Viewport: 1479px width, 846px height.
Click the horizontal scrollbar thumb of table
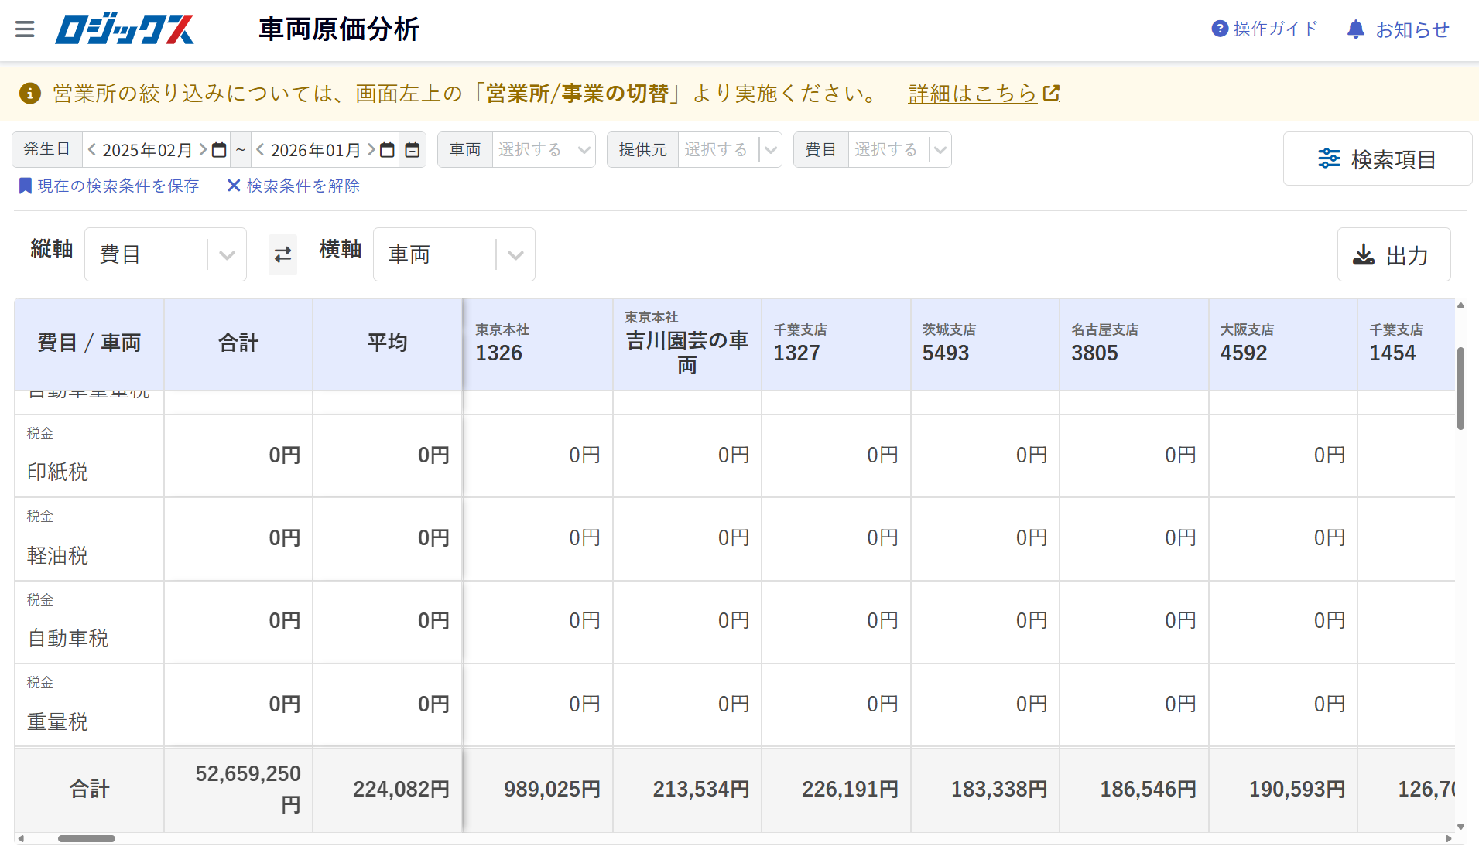pyautogui.click(x=86, y=838)
